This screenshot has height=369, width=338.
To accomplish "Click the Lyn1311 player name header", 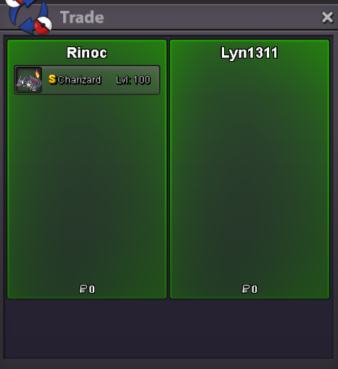I will click(x=250, y=53).
